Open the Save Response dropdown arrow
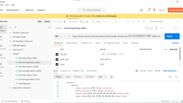This screenshot has width=183, height=103. (x=178, y=71)
